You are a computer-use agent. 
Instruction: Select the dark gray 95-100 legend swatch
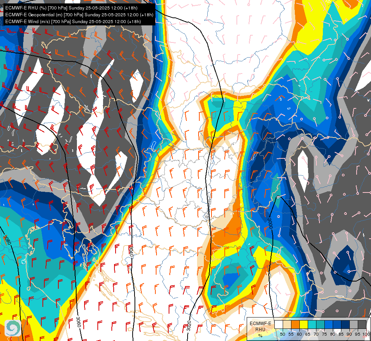click(362, 324)
